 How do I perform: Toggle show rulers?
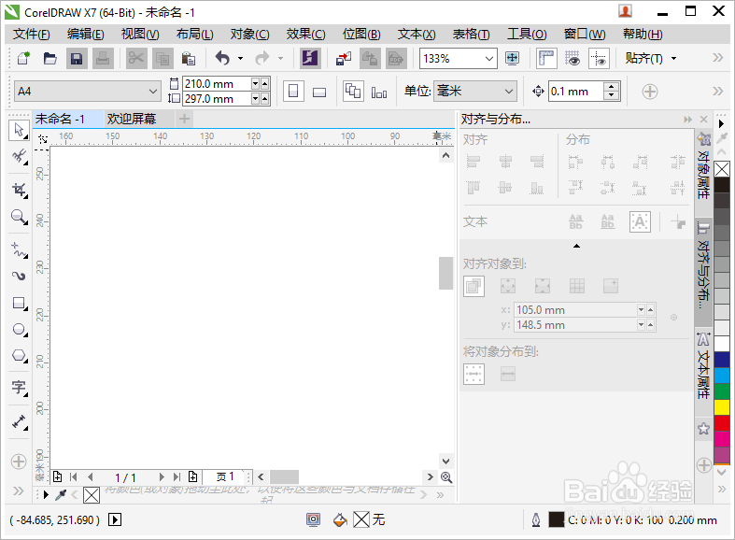coord(546,59)
